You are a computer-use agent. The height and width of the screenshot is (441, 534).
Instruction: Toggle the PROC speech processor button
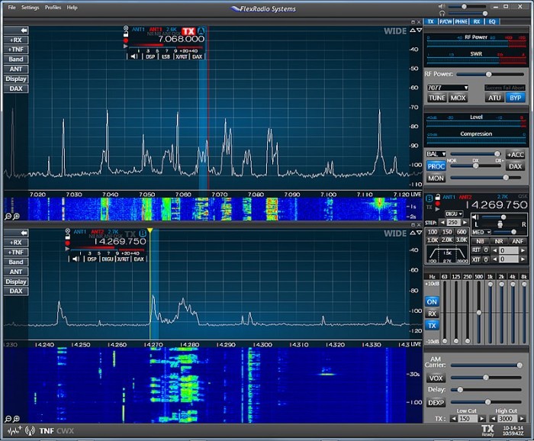tap(436, 166)
